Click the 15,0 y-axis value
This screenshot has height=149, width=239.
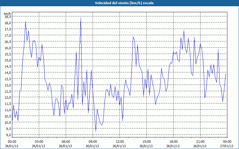coord(8,60)
